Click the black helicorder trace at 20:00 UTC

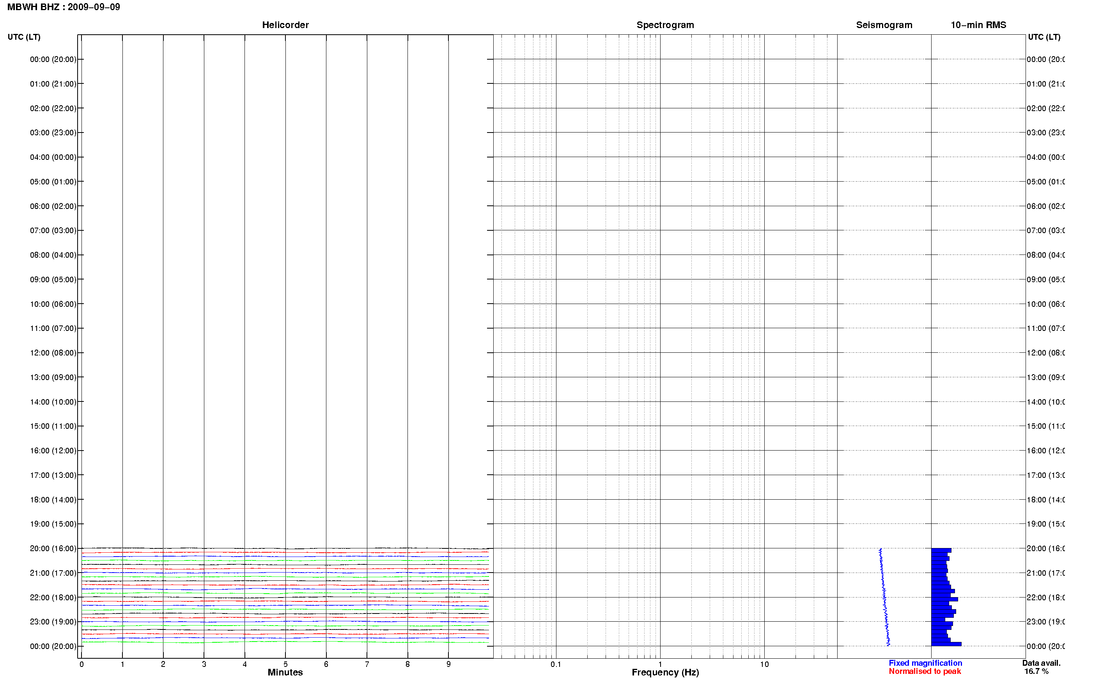(x=285, y=548)
